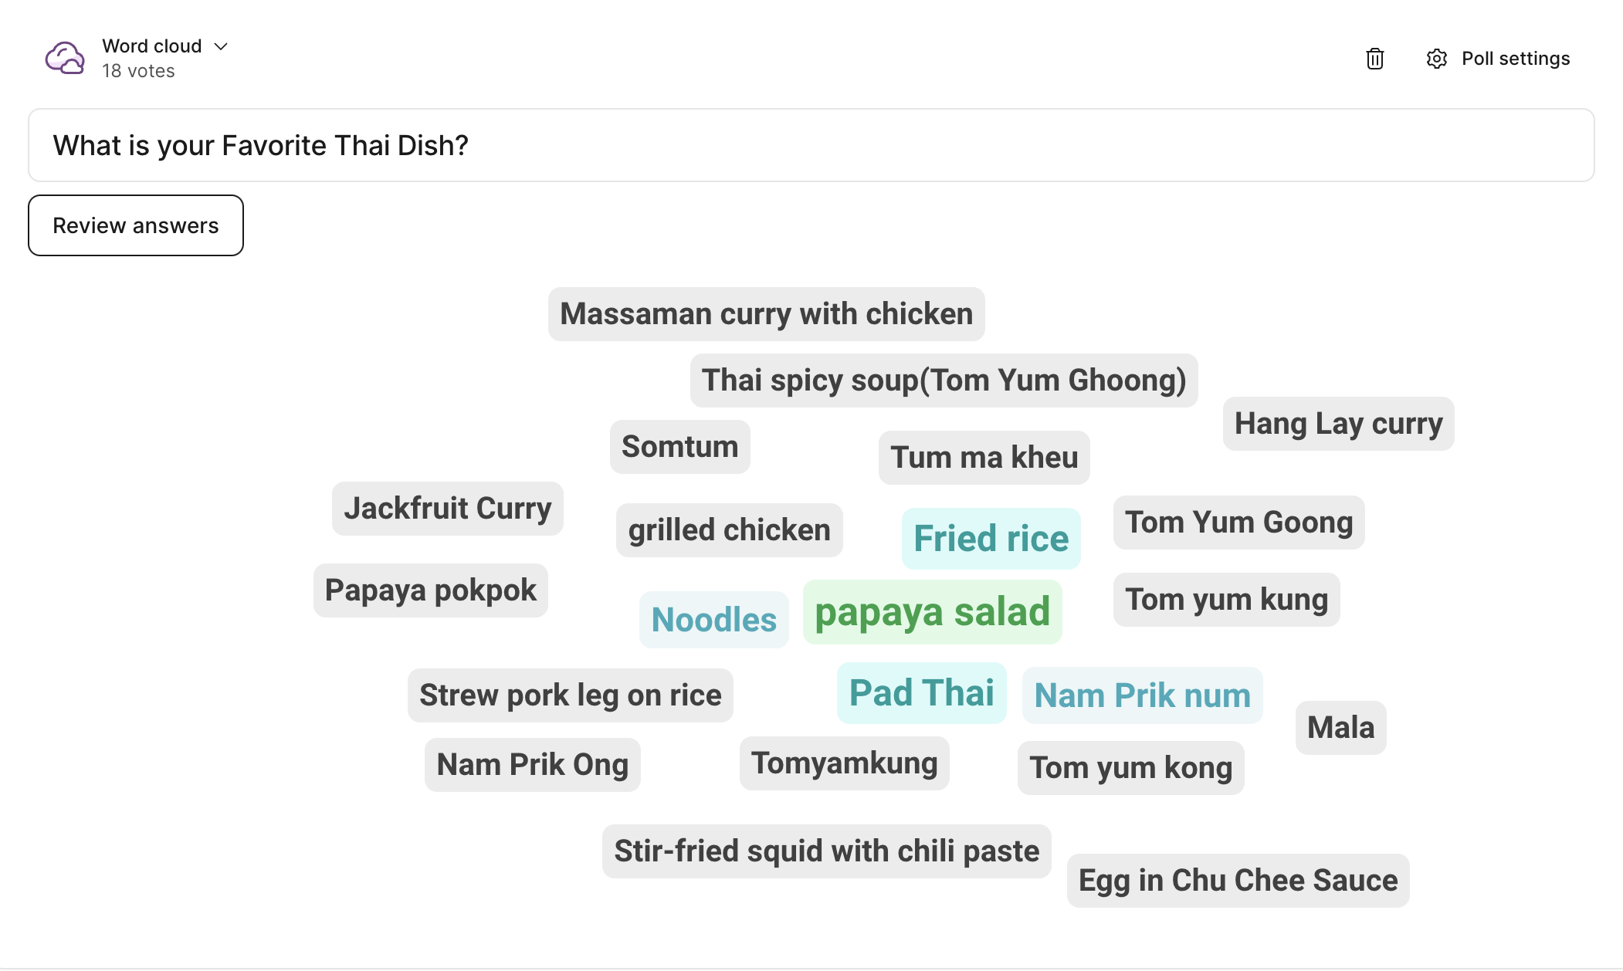
Task: Edit the Favorite Thai Dish question field
Action: [x=811, y=145]
